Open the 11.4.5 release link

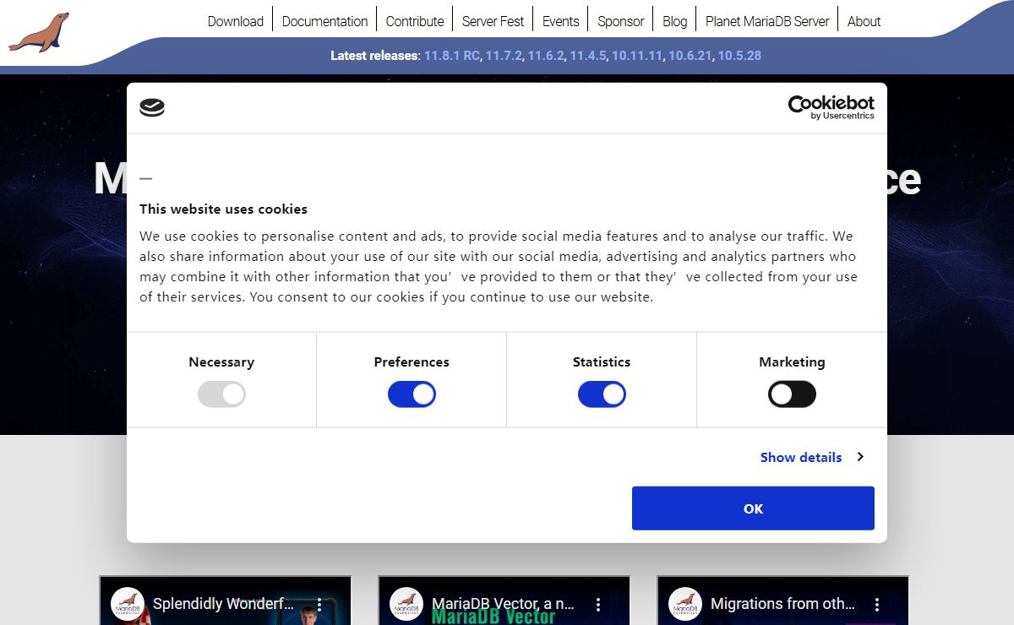point(588,56)
